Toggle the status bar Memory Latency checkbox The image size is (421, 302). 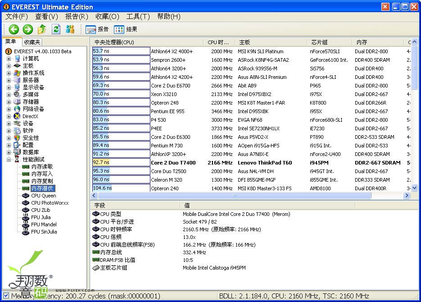click(x=6, y=296)
